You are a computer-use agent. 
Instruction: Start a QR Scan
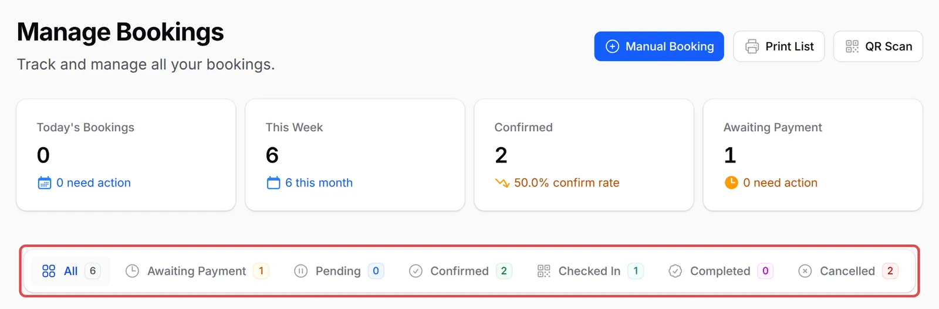pyautogui.click(x=878, y=46)
